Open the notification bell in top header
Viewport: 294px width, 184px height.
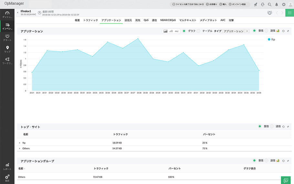(277, 5)
